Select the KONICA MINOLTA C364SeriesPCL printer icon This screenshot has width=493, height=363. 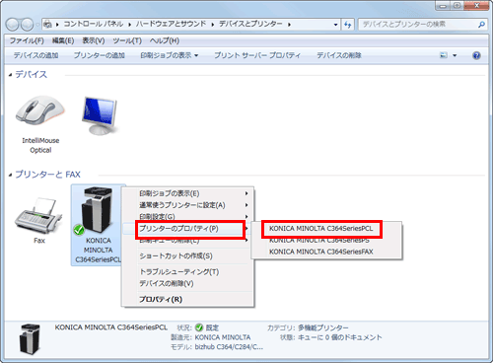pyautogui.click(x=98, y=210)
